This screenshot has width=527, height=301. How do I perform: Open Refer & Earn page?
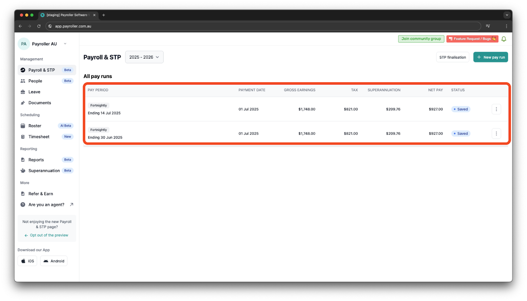pyautogui.click(x=47, y=194)
